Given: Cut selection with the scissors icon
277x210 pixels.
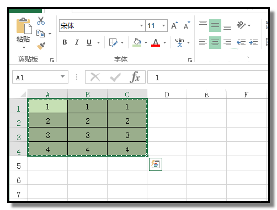Looking at the screenshot, I should (x=41, y=21).
